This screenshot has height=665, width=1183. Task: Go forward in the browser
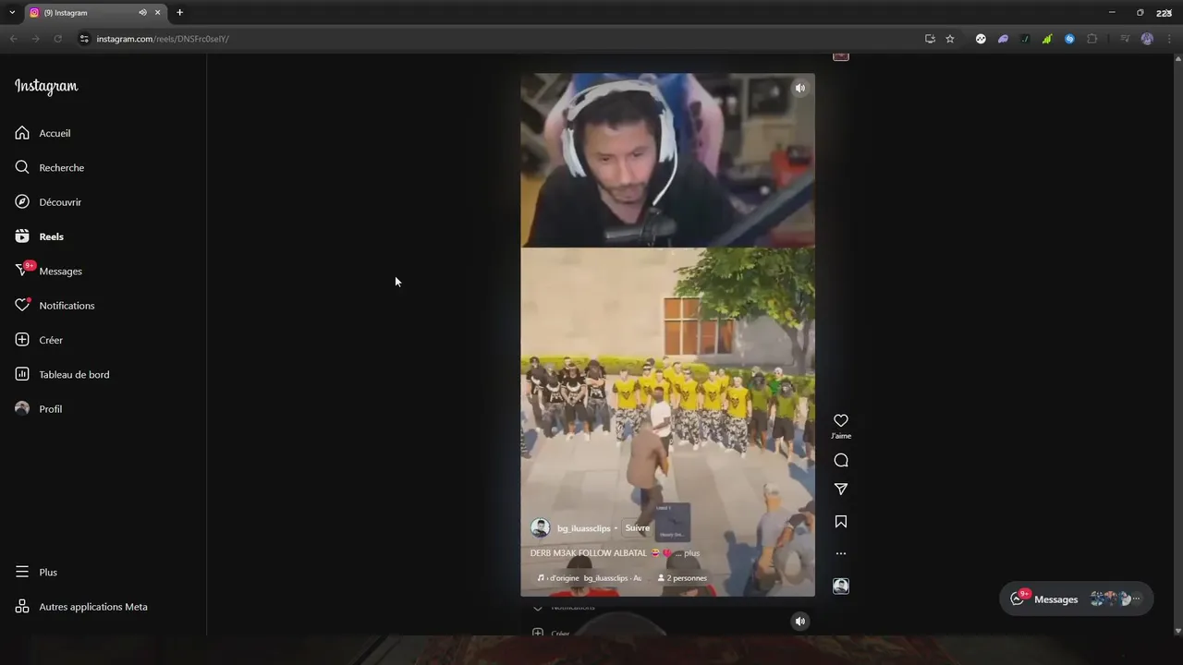35,39
